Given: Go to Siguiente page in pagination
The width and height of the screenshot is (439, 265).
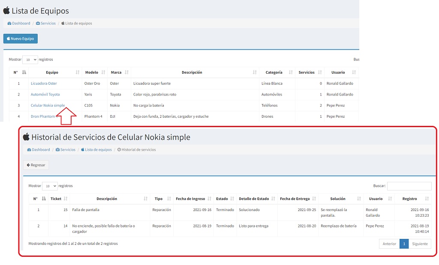Looking at the screenshot, I should 420,244.
